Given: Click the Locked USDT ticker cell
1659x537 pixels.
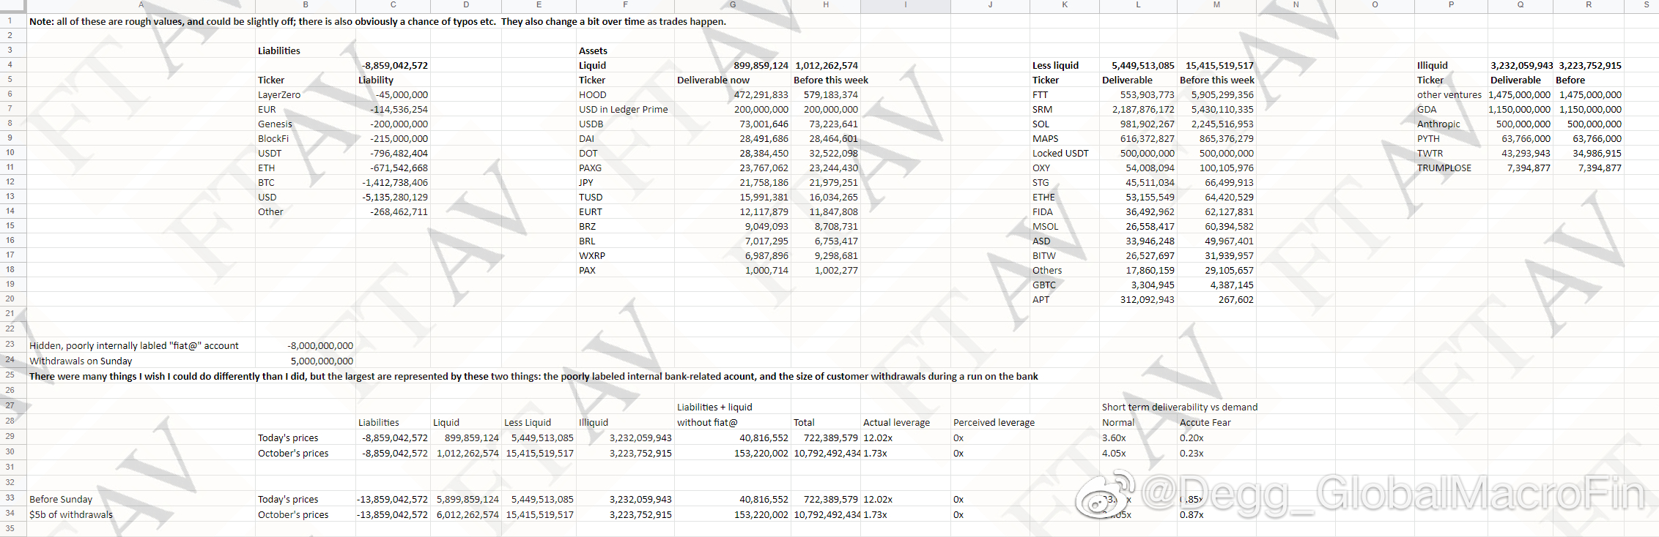Looking at the screenshot, I should pos(1064,153).
